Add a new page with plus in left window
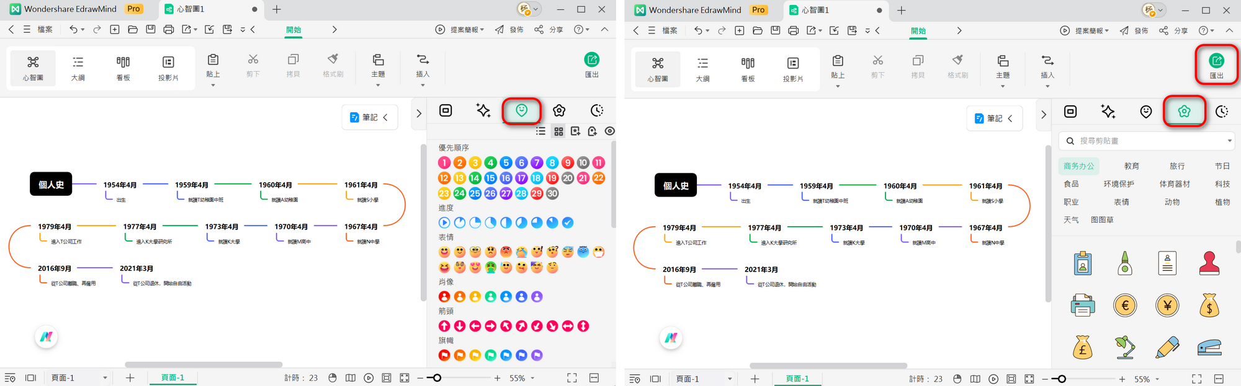1241x386 pixels. (130, 377)
